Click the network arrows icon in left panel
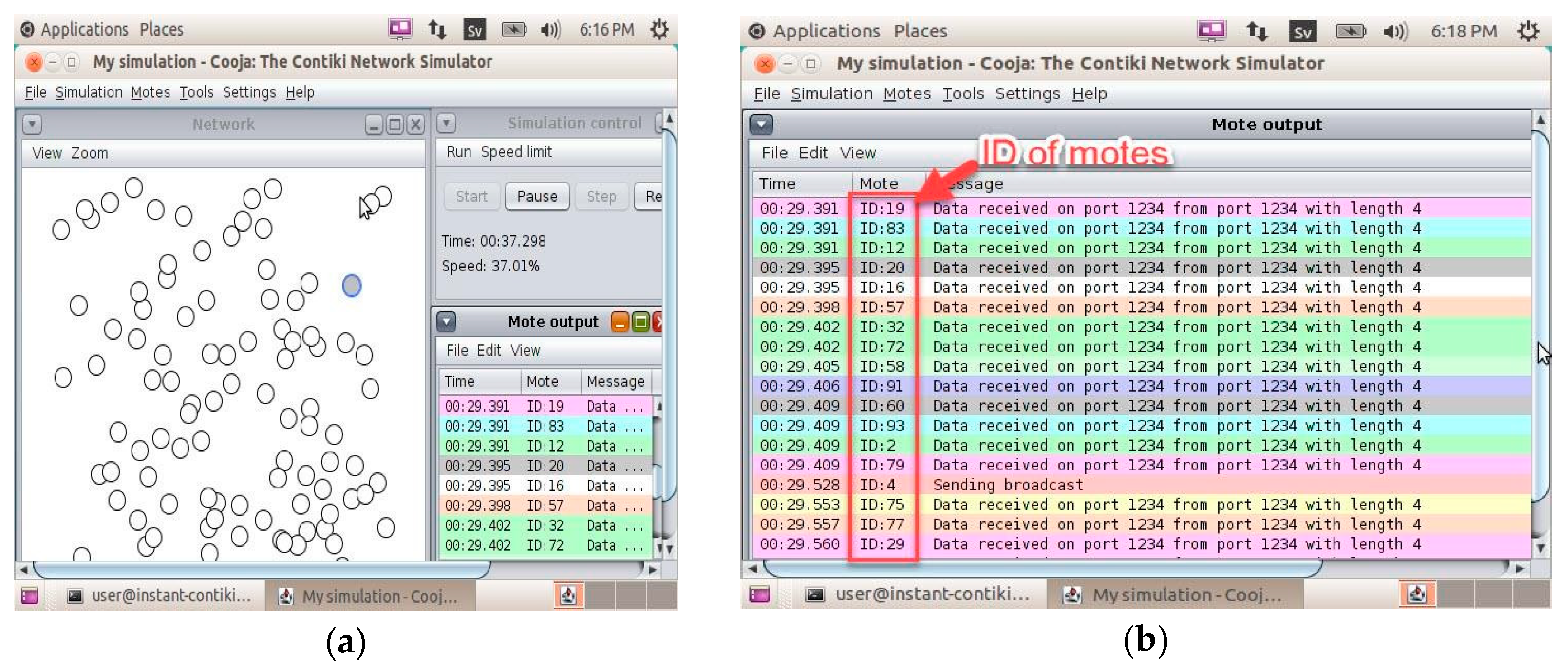Screen dimensions: 1560x669 (x=437, y=29)
